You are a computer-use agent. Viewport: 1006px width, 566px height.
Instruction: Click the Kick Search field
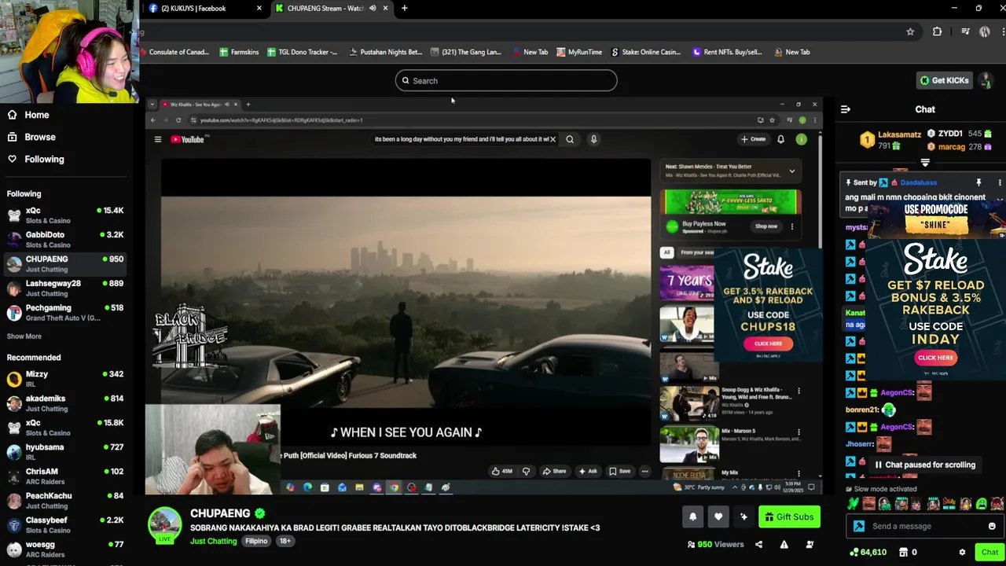[x=506, y=80]
